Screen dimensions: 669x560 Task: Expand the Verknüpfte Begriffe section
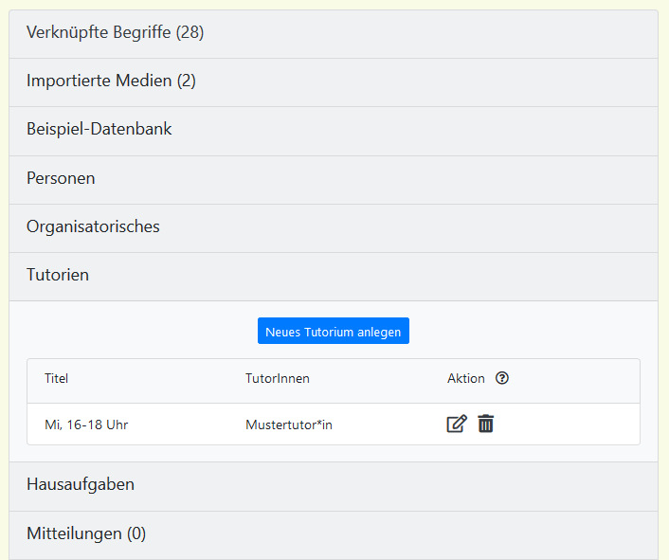(x=114, y=33)
